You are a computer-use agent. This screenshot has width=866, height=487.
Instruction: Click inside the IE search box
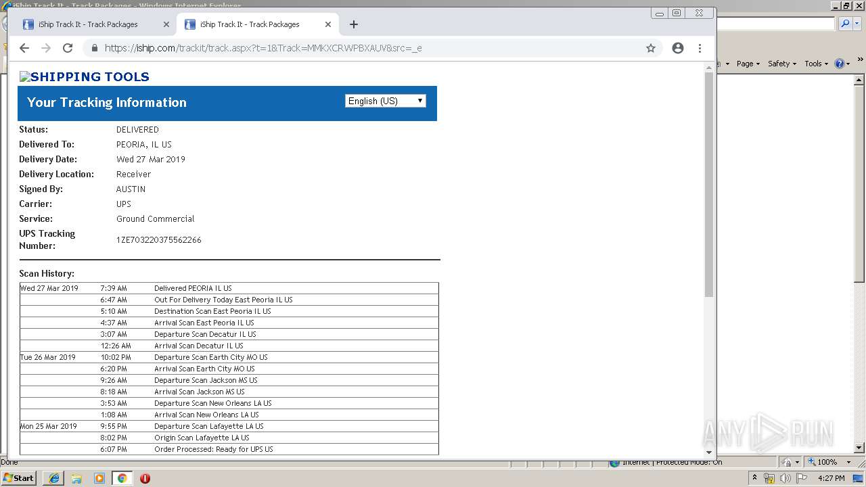(776, 24)
